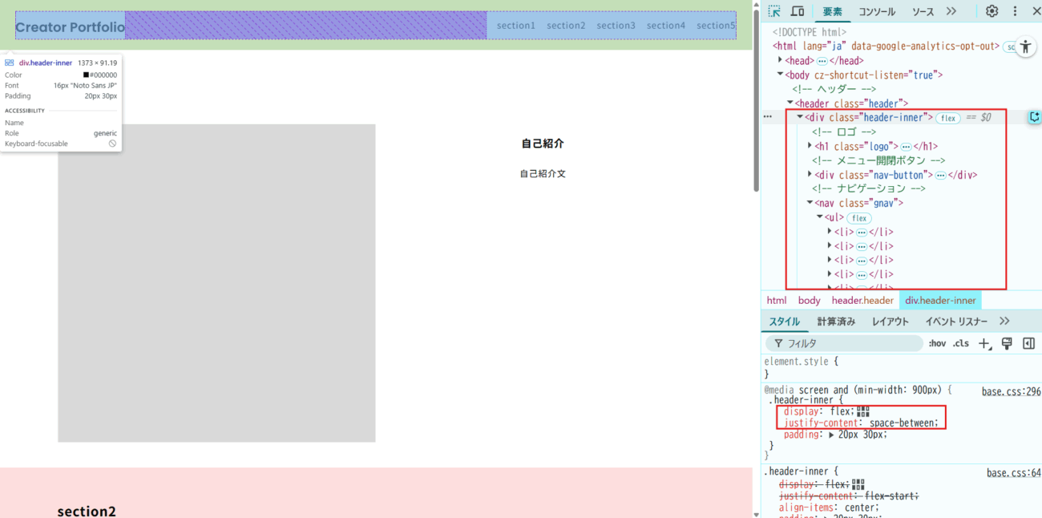Open base.css:296 source link

coord(1011,391)
